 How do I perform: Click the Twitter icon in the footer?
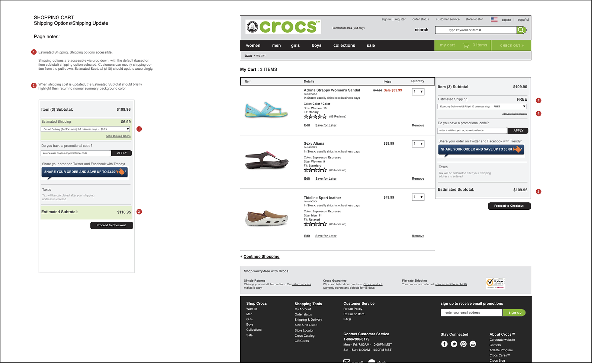pyautogui.click(x=454, y=344)
